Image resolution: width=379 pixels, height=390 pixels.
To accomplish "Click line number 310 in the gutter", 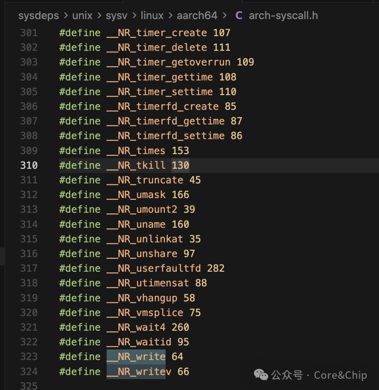I will click(x=29, y=165).
